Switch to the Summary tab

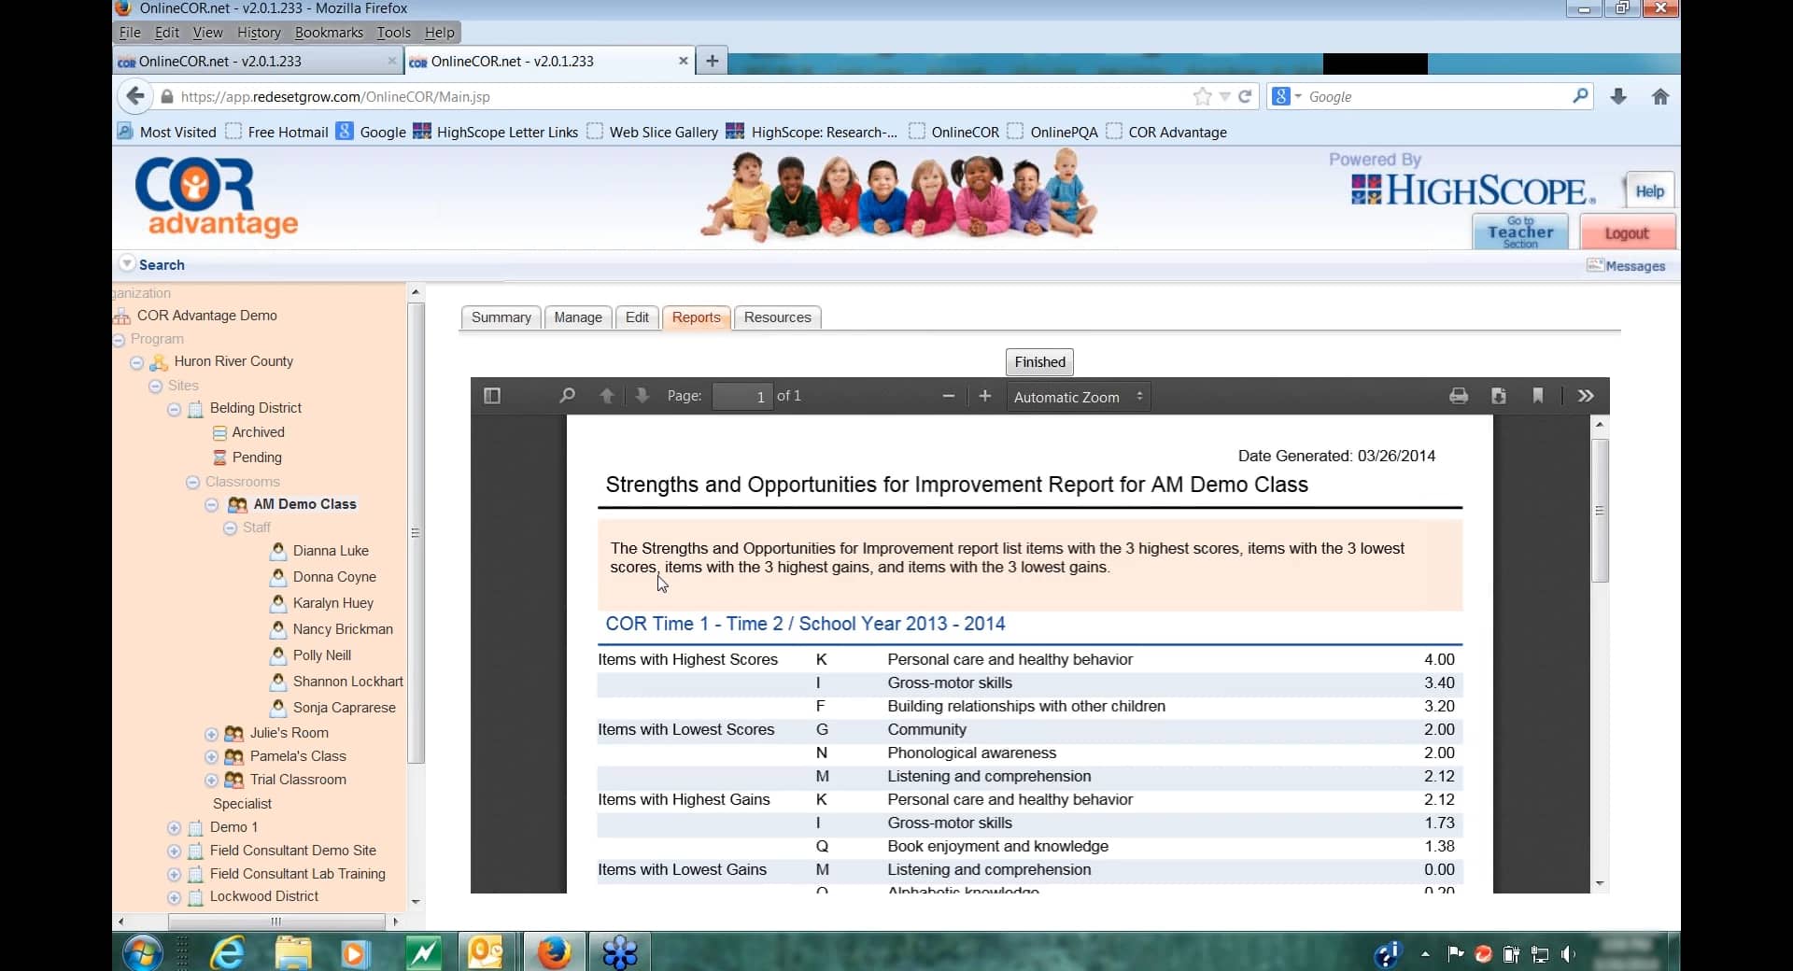click(501, 317)
